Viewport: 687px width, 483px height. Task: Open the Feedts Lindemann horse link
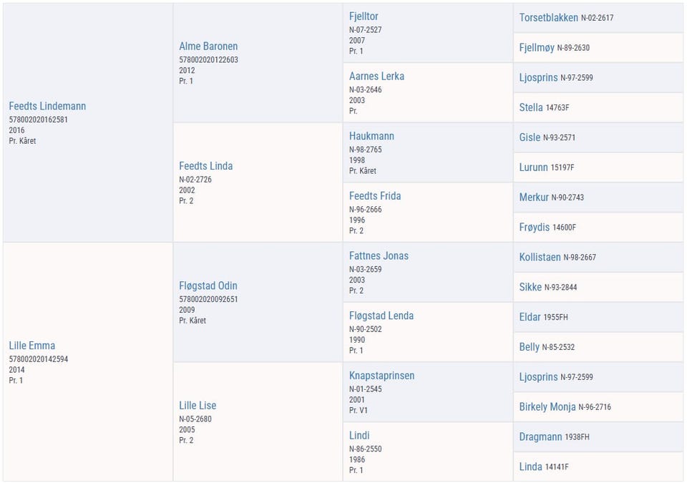(x=47, y=106)
